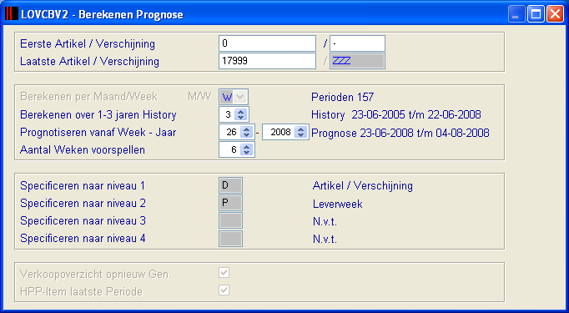Screen dimensions: 569x313
Task: Click the 'Specificeren naar niveau 2' label
Action: (x=83, y=204)
